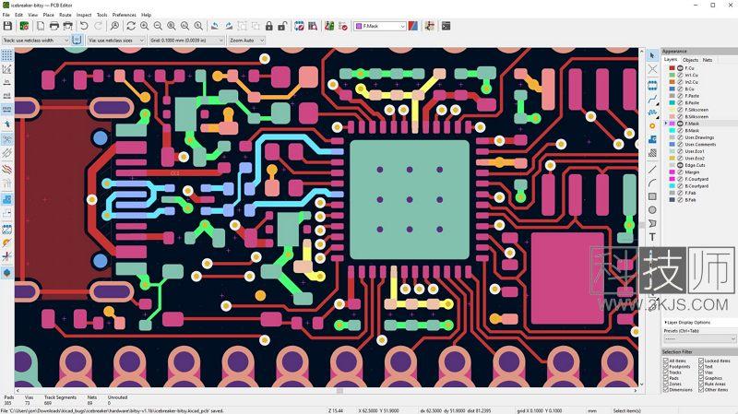This screenshot has width=738, height=414.
Task: Click the Lock padlock icon
Action: (x=268, y=27)
